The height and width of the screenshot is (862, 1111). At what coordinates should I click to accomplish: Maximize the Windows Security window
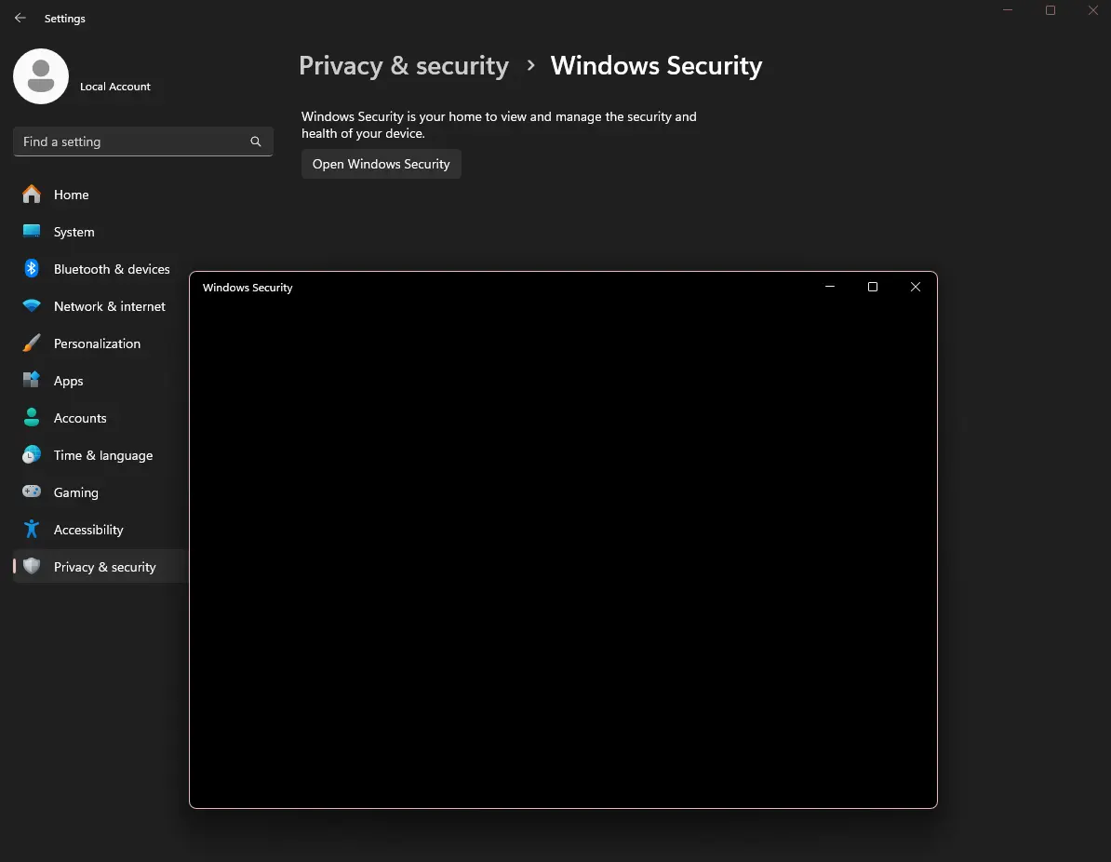click(873, 287)
